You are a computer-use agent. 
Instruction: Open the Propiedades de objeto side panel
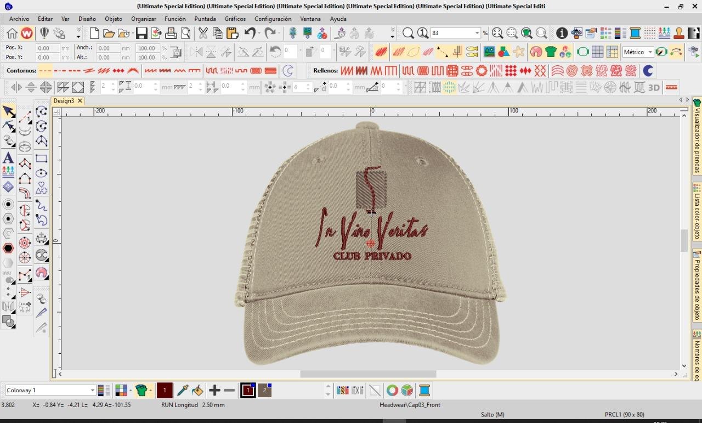pyautogui.click(x=697, y=285)
